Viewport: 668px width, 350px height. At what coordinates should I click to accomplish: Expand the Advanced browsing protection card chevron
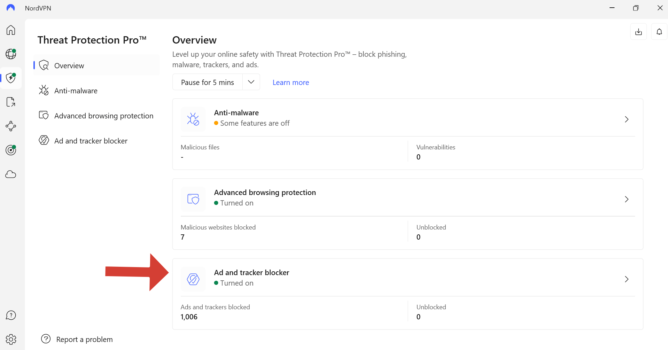point(627,199)
